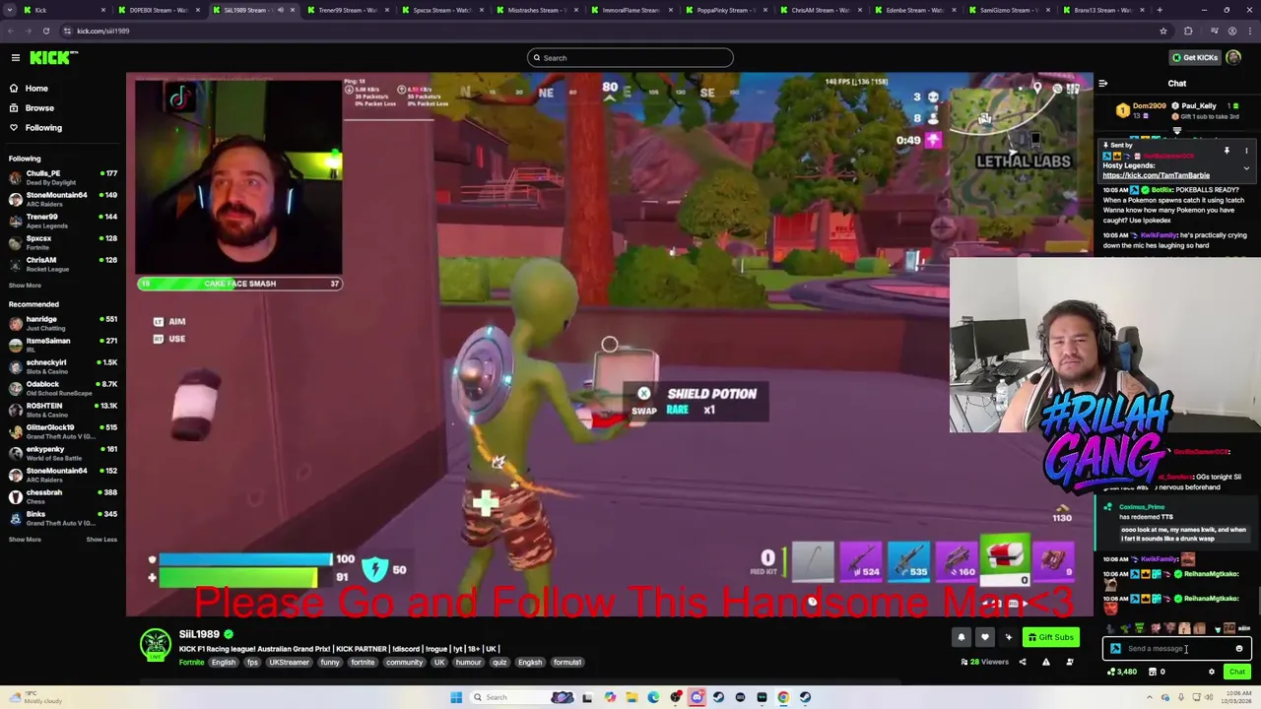Click the green Chat send button
This screenshot has height=709, width=1261.
(1236, 672)
